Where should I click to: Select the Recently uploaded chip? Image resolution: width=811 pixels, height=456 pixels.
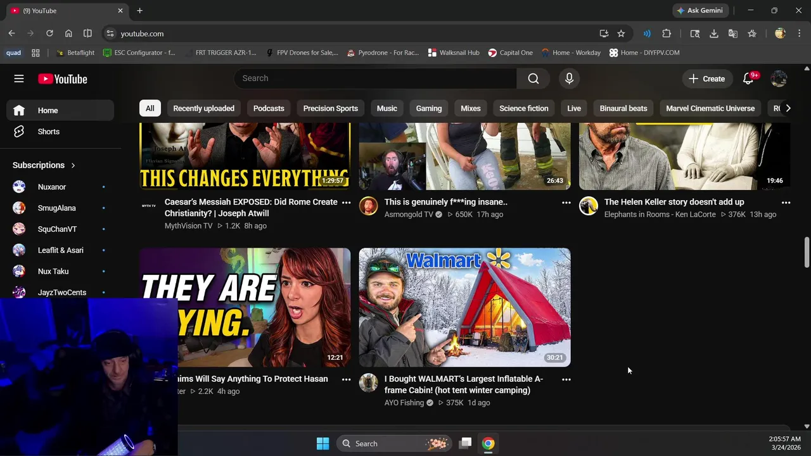(x=203, y=108)
